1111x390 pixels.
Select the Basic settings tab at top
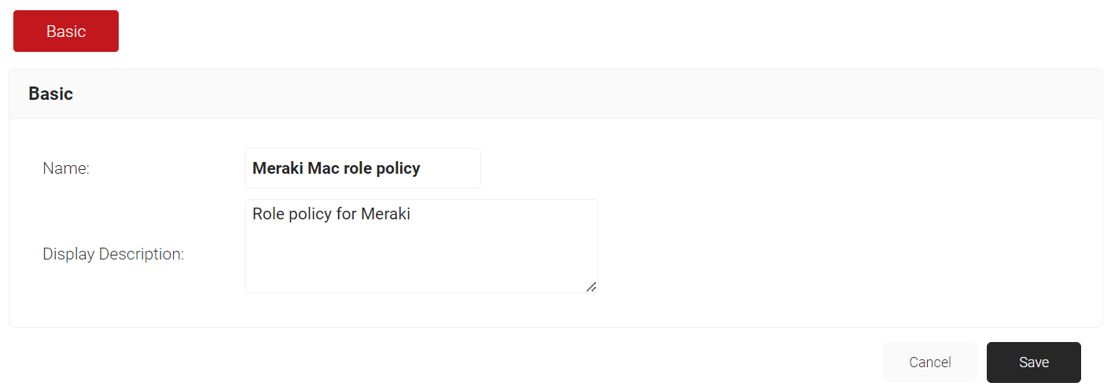point(66,31)
